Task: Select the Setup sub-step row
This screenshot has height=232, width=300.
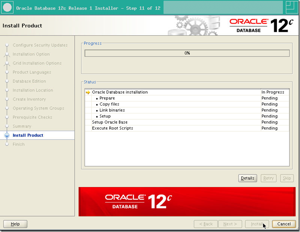Action: (x=187, y=116)
